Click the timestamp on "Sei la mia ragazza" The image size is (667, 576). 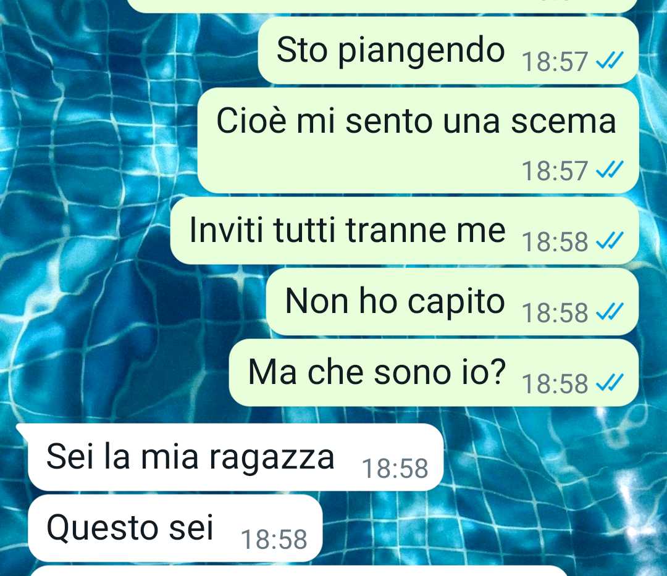(x=395, y=469)
